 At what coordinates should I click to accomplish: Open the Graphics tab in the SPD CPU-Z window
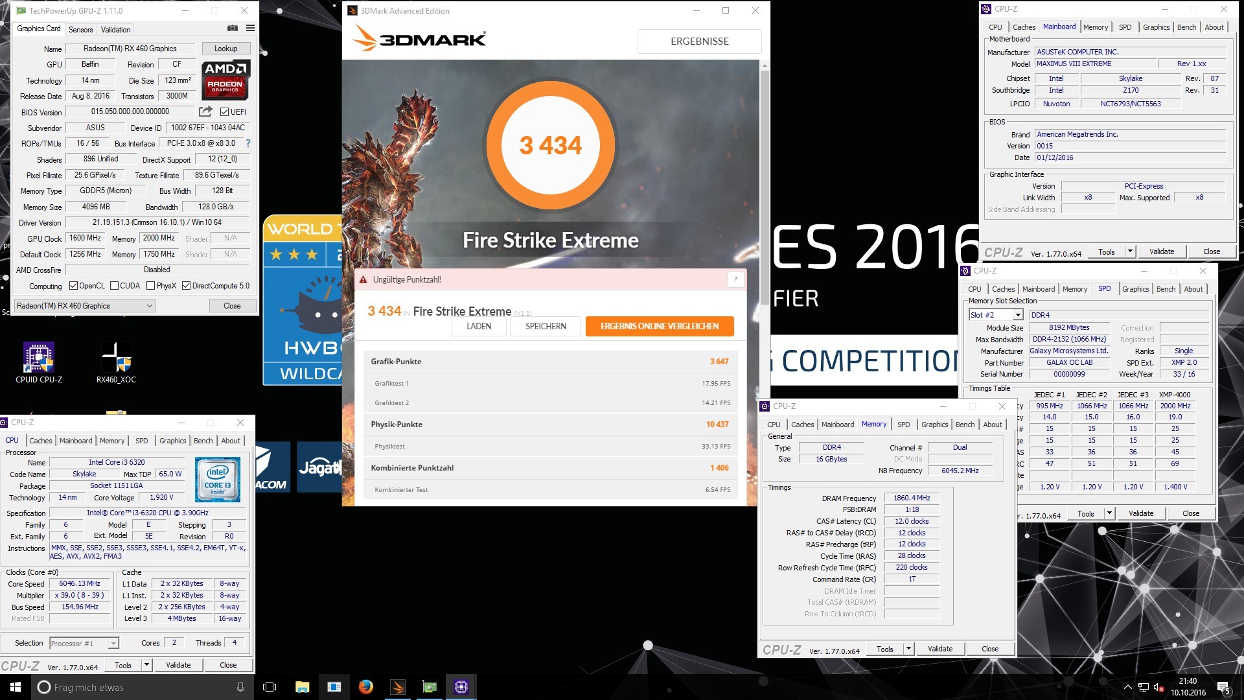1135,289
